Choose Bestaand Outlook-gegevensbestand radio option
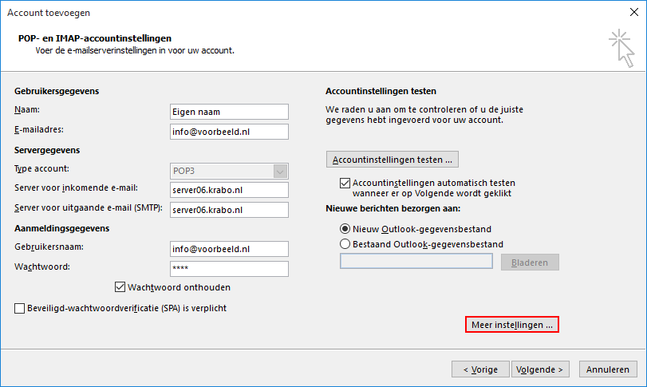Viewport: 647px width, 387px height. coord(345,244)
